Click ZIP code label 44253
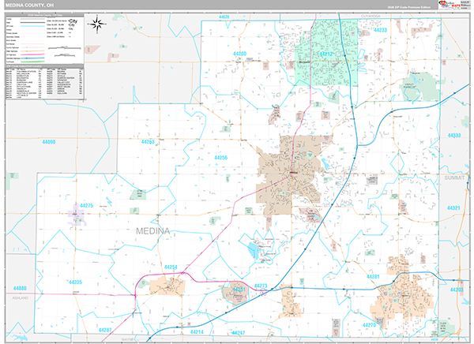Viewport: 474px width, 344px height. point(148,142)
